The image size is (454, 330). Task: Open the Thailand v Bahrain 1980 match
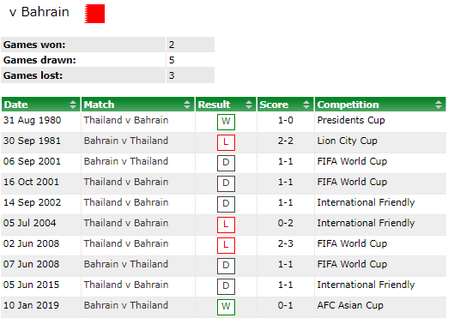coord(126,120)
